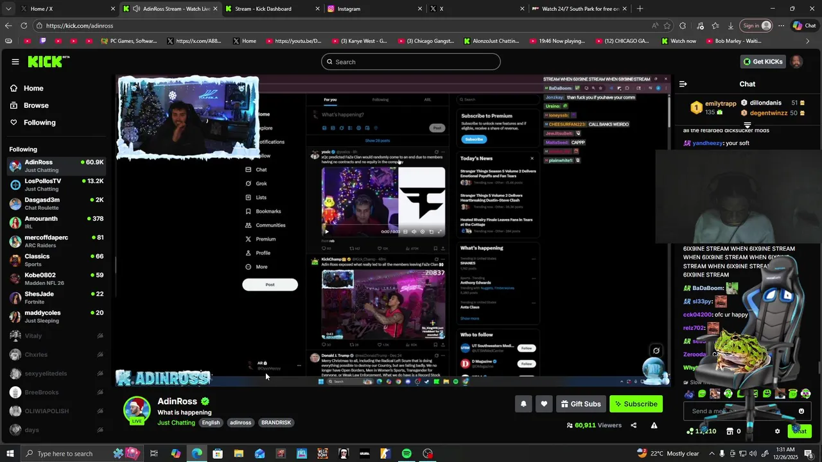This screenshot has width=822, height=462.
Task: Select the Dasgasd3m followed channel
Action: (57, 203)
